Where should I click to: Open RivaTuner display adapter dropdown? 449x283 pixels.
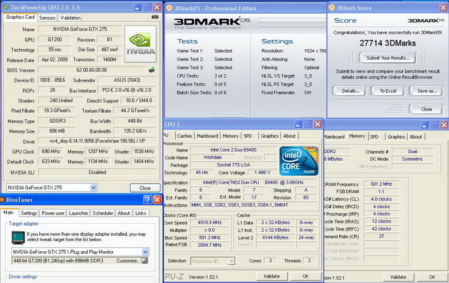(145, 252)
